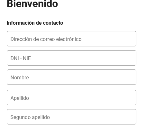
Task: Click the 'Apellido' placeholder text
Action: pos(20,98)
